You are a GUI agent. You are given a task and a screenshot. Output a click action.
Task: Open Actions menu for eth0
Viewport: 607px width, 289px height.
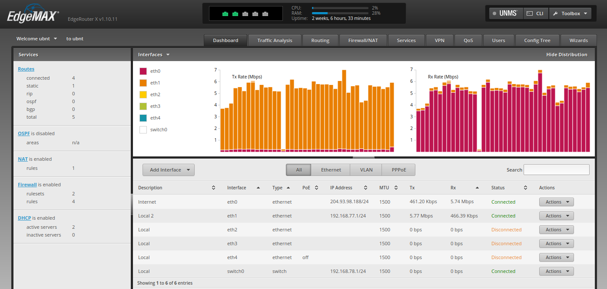click(556, 202)
